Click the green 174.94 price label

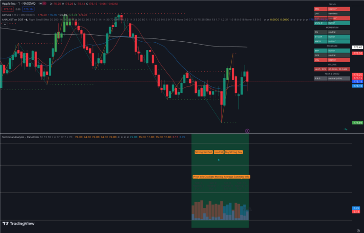[356, 123]
